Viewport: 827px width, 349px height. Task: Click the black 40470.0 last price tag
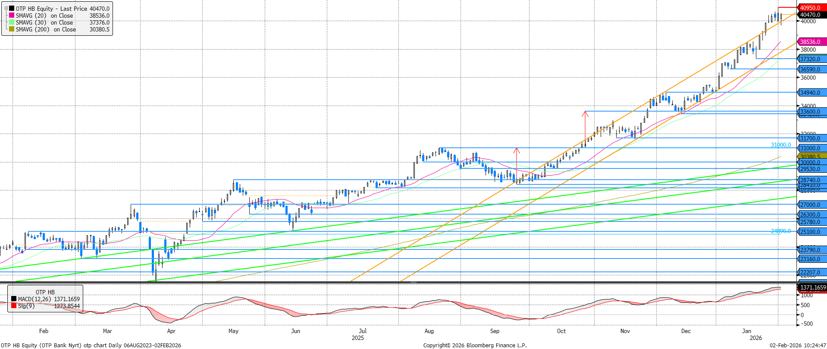pos(811,15)
